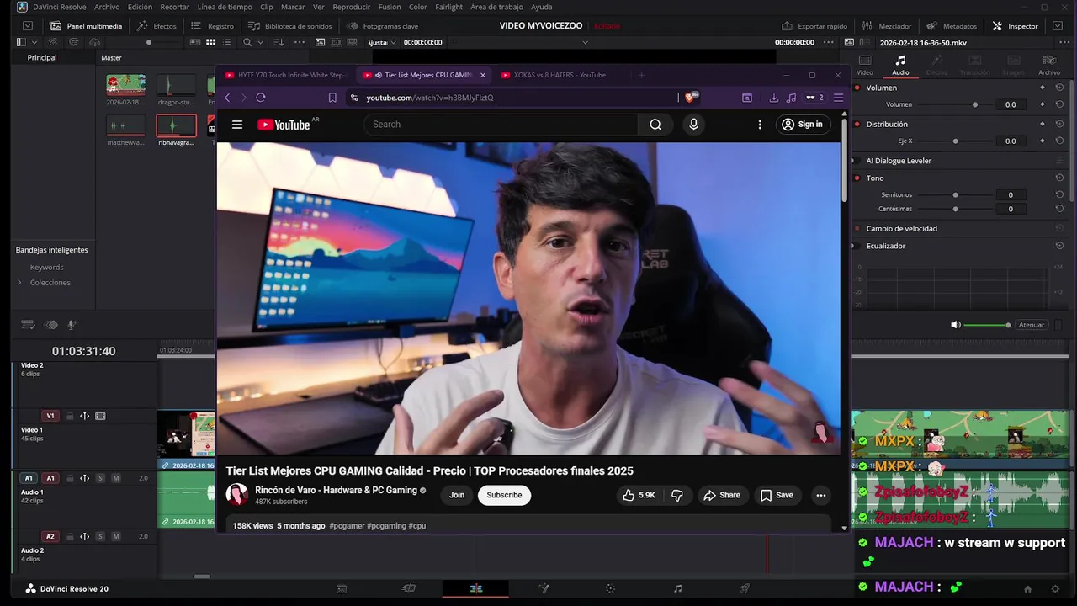This screenshot has width=1077, height=606.
Task: Reset the Volumen section with reset icon
Action: [1059, 88]
